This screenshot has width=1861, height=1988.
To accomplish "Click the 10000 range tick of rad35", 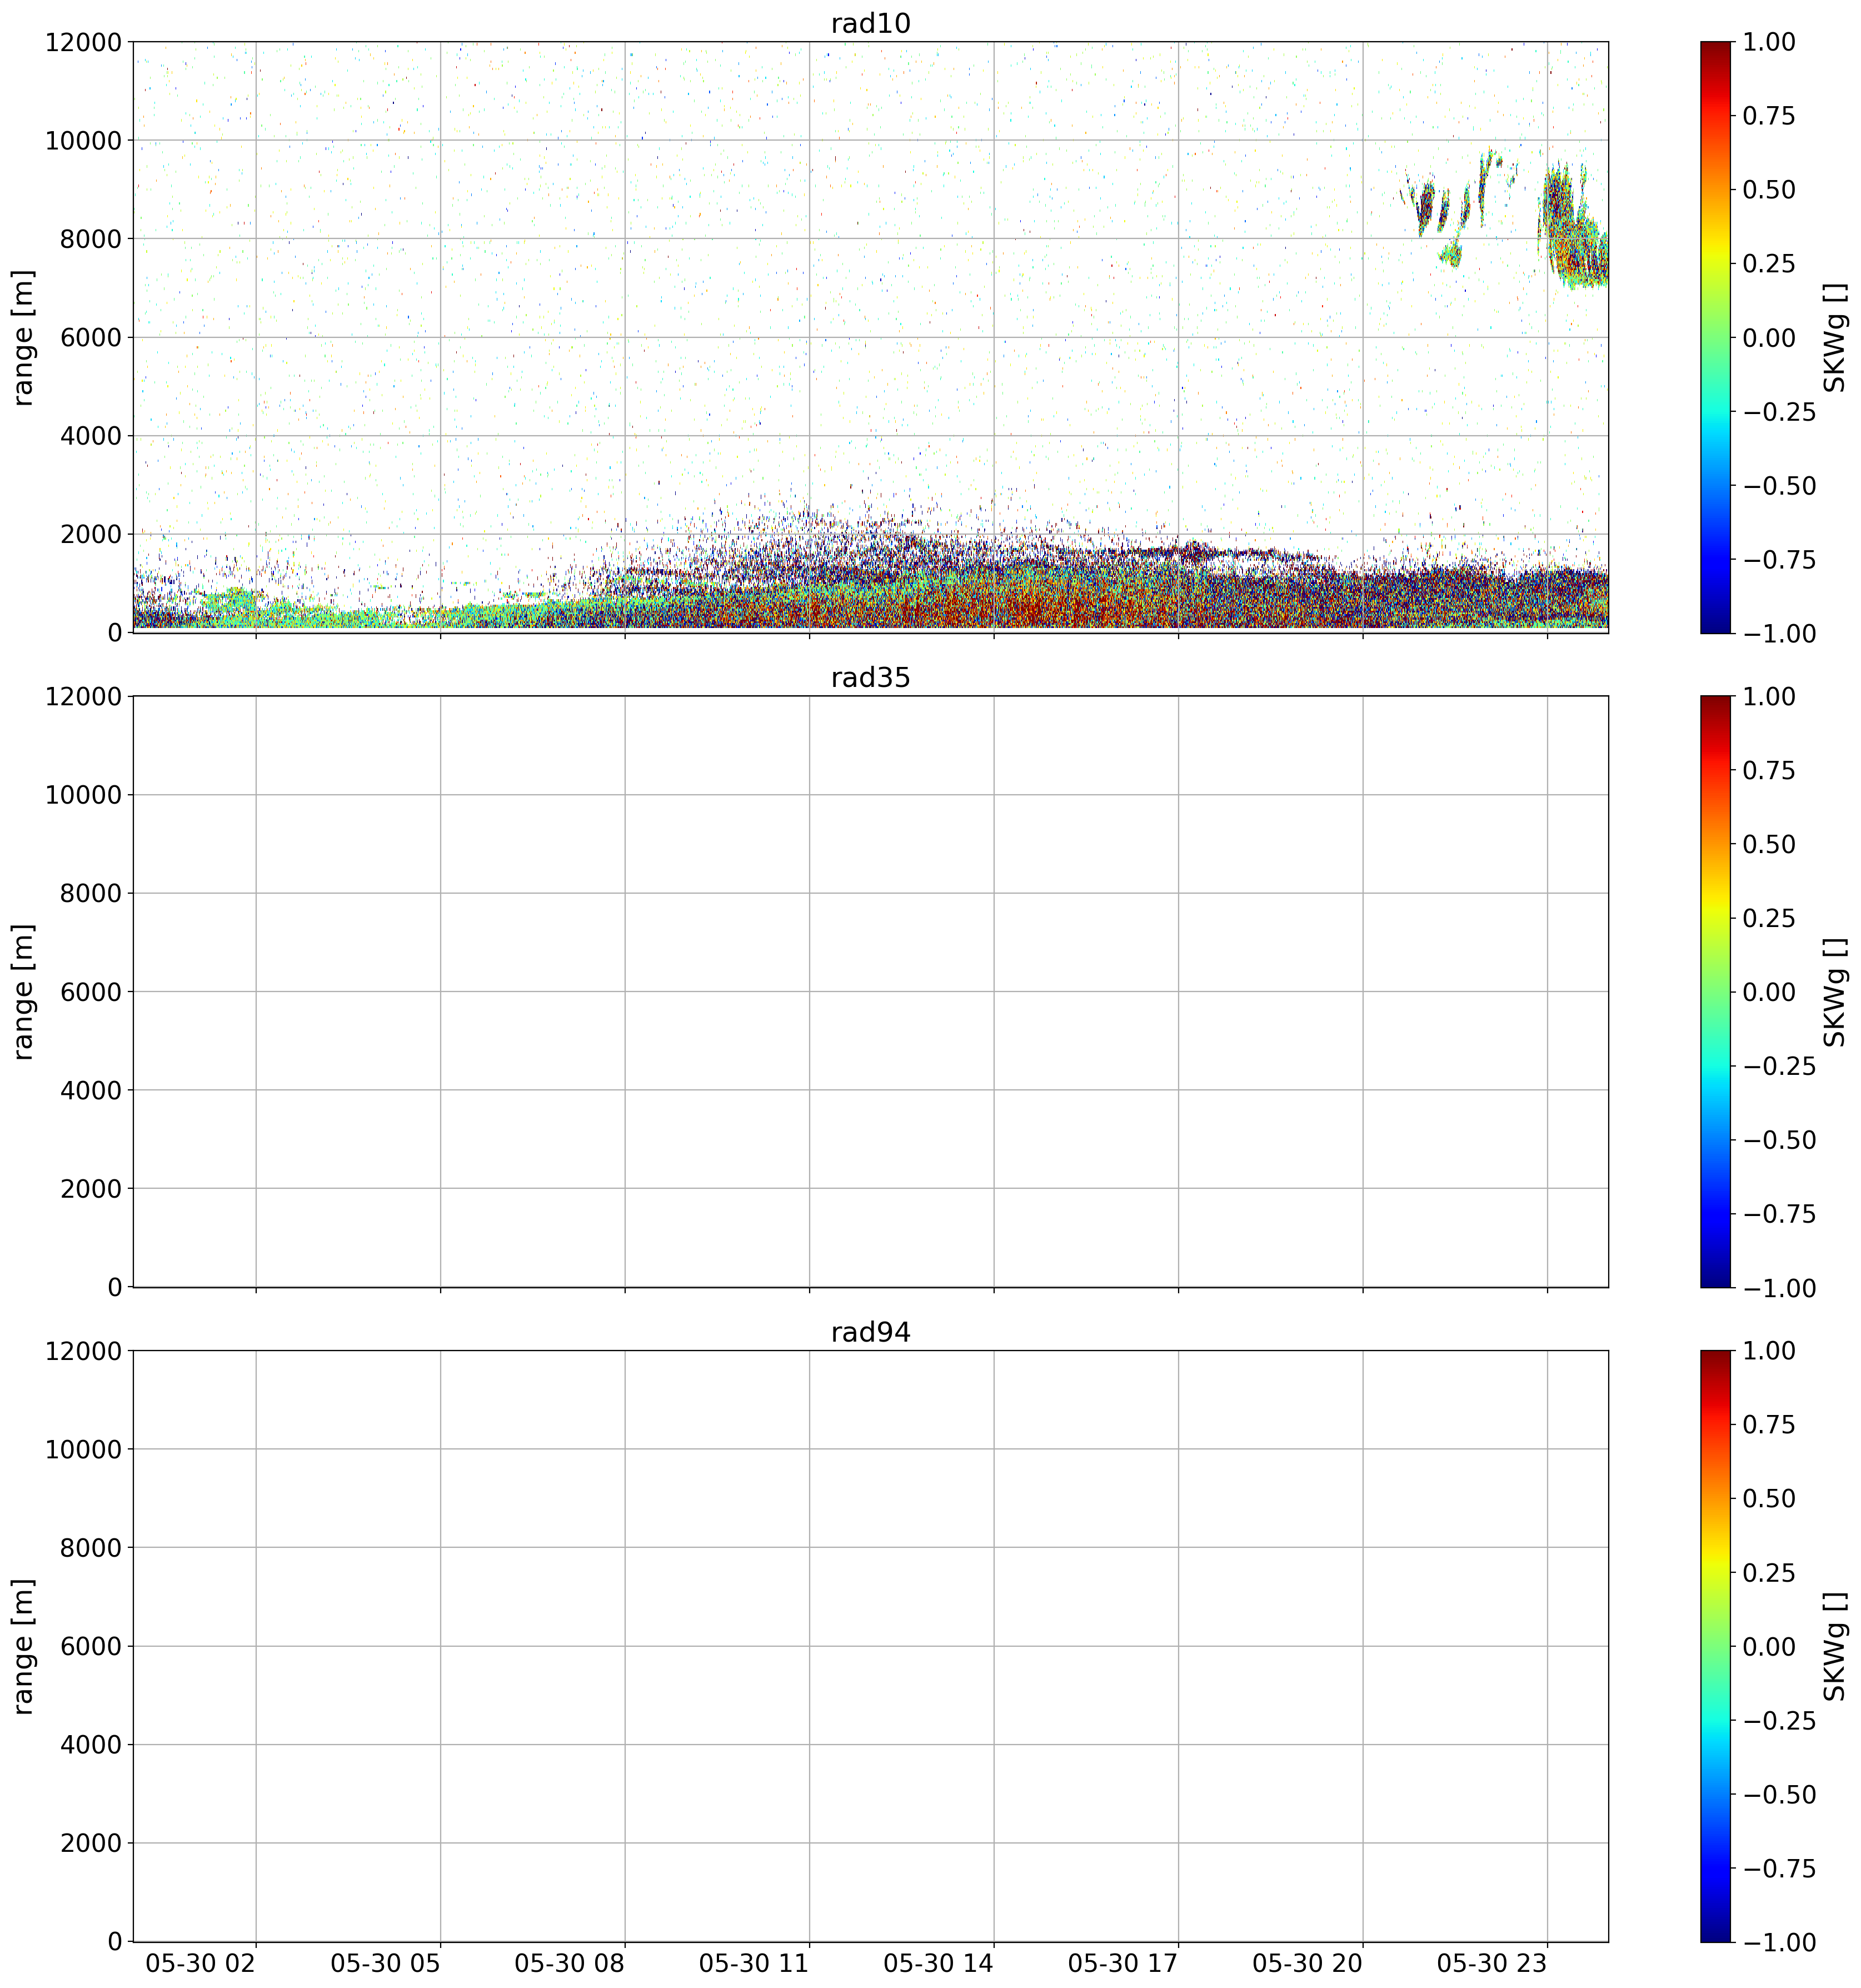I will (x=83, y=795).
